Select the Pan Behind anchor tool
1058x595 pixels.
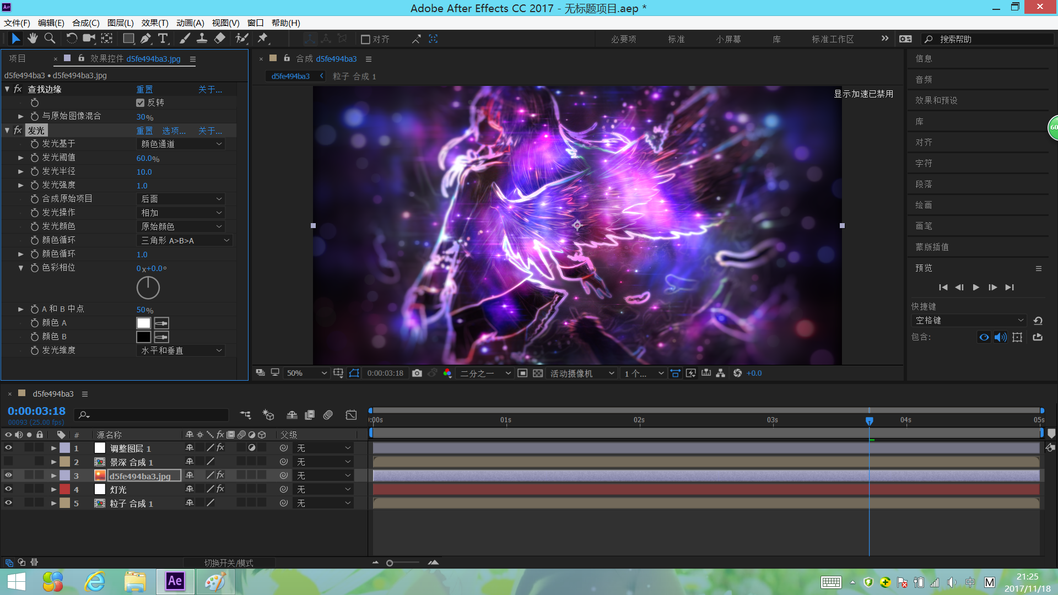coord(107,39)
